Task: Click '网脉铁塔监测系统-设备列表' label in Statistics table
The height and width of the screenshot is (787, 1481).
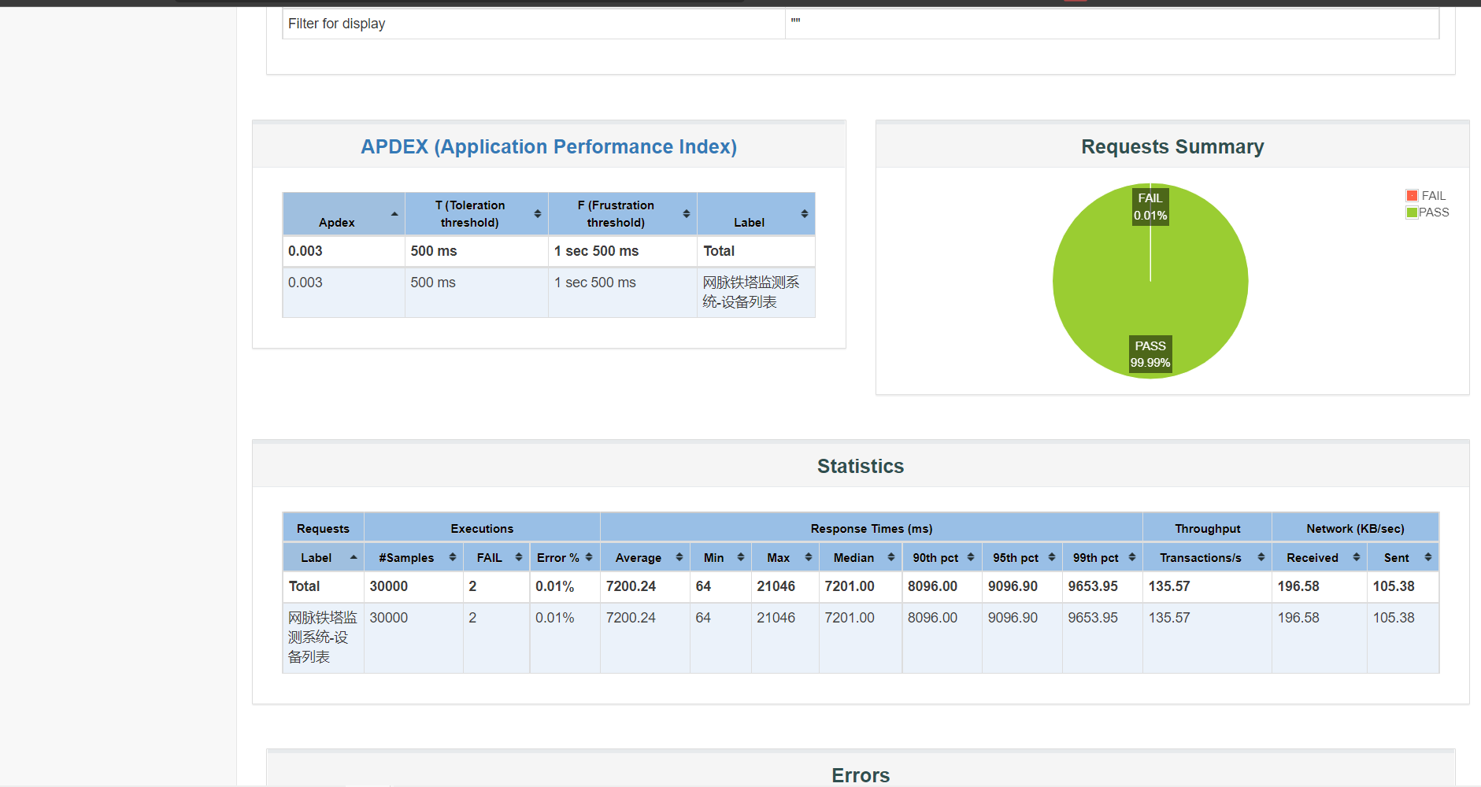Action: [323, 637]
